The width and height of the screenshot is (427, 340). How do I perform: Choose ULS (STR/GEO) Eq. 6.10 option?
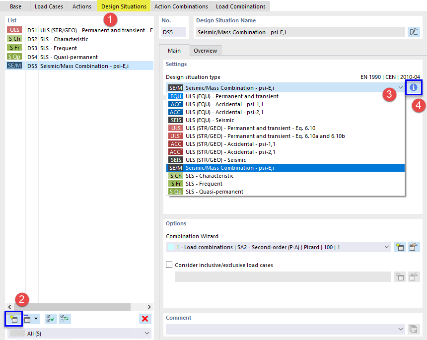click(x=285, y=128)
